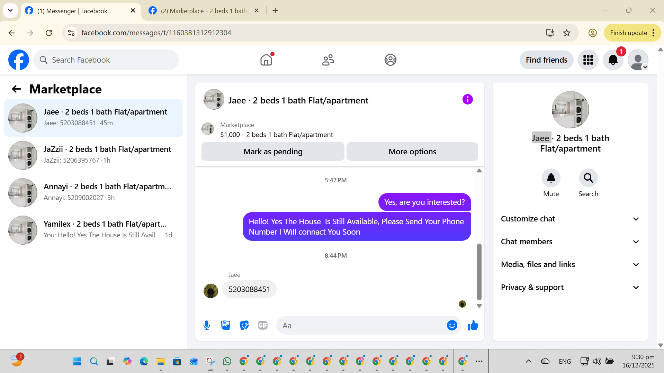Image resolution: width=664 pixels, height=373 pixels.
Task: Show hidden system tray icons
Action: click(529, 362)
